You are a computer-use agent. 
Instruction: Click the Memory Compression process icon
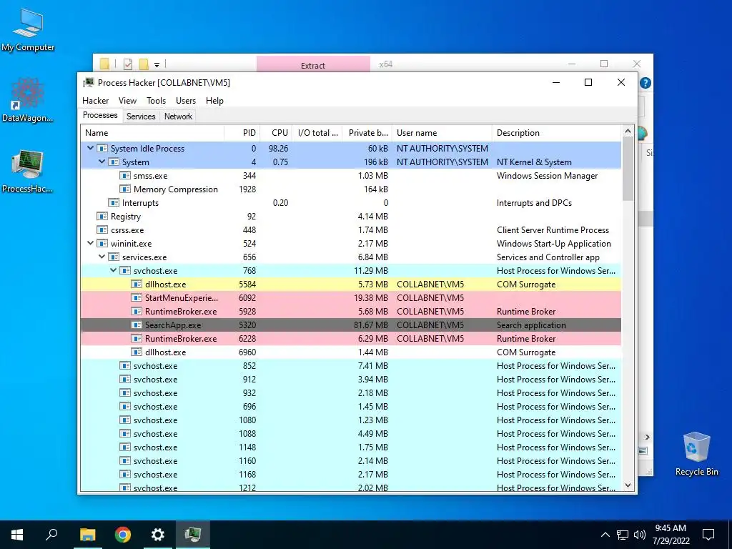pos(124,189)
